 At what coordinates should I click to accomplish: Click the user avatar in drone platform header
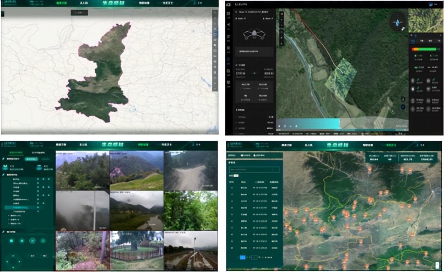431,4
